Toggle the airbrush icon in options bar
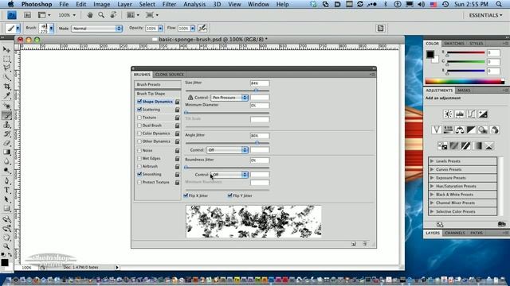The width and height of the screenshot is (510, 286). click(202, 29)
